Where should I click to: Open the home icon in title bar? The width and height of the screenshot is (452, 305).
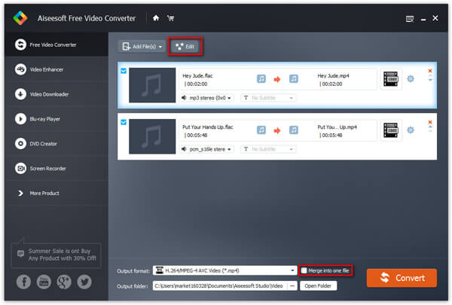pyautogui.click(x=156, y=18)
